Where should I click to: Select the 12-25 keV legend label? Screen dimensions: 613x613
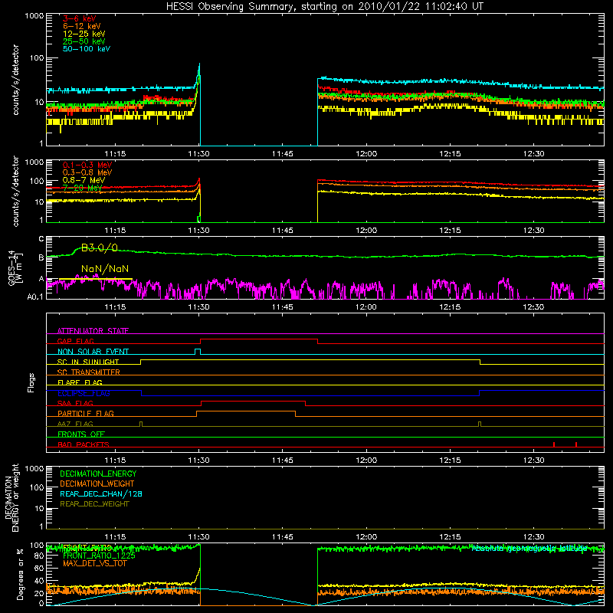(84, 34)
